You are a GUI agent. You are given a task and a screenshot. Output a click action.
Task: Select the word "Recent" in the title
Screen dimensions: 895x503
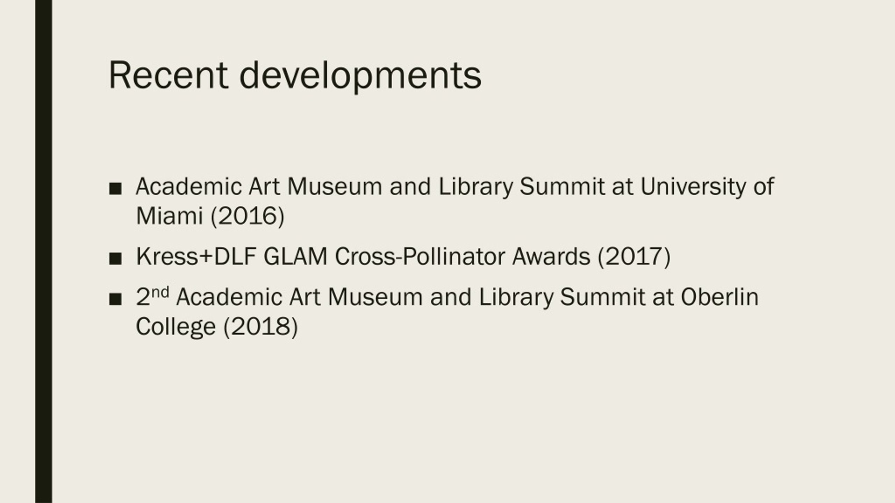pos(169,75)
